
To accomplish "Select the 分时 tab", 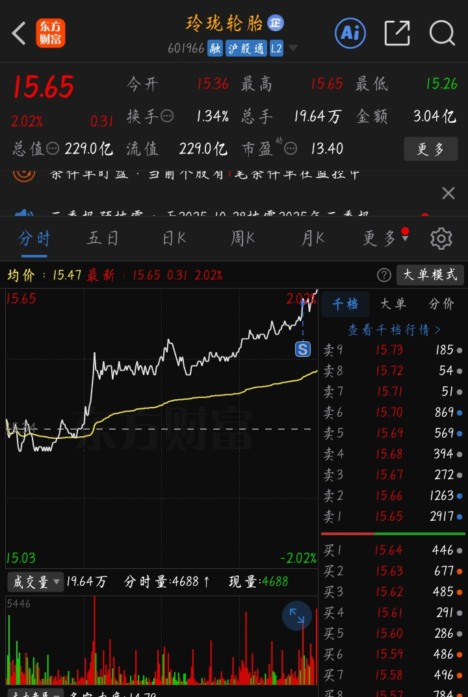I will click(34, 239).
